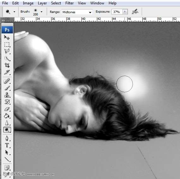This screenshot has width=180, height=179.
Task: Choose the Polygonal Lasso tool
Action: pos(7,51)
